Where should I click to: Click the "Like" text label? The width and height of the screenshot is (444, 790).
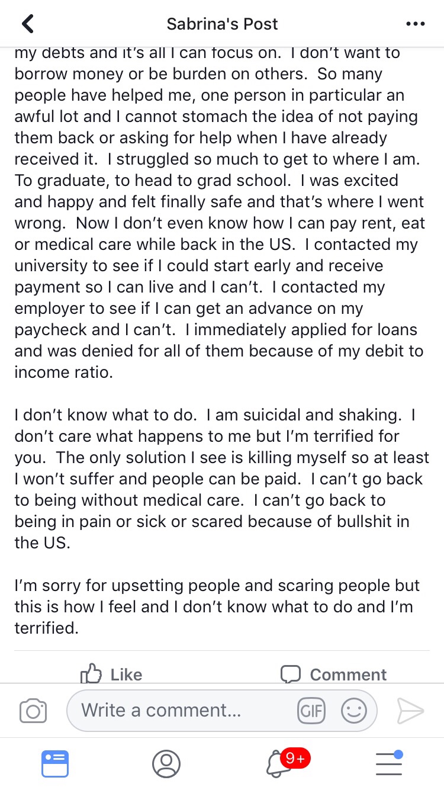(126, 675)
